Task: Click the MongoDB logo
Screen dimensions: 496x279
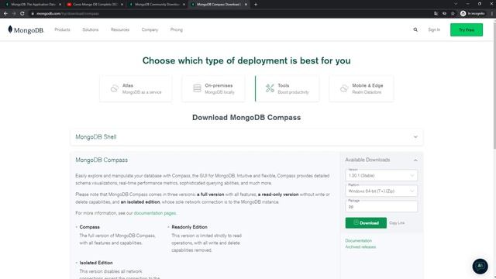Action: point(26,29)
